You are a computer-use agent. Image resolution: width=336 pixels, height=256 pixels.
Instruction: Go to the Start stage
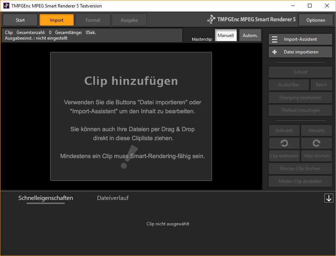(20, 20)
